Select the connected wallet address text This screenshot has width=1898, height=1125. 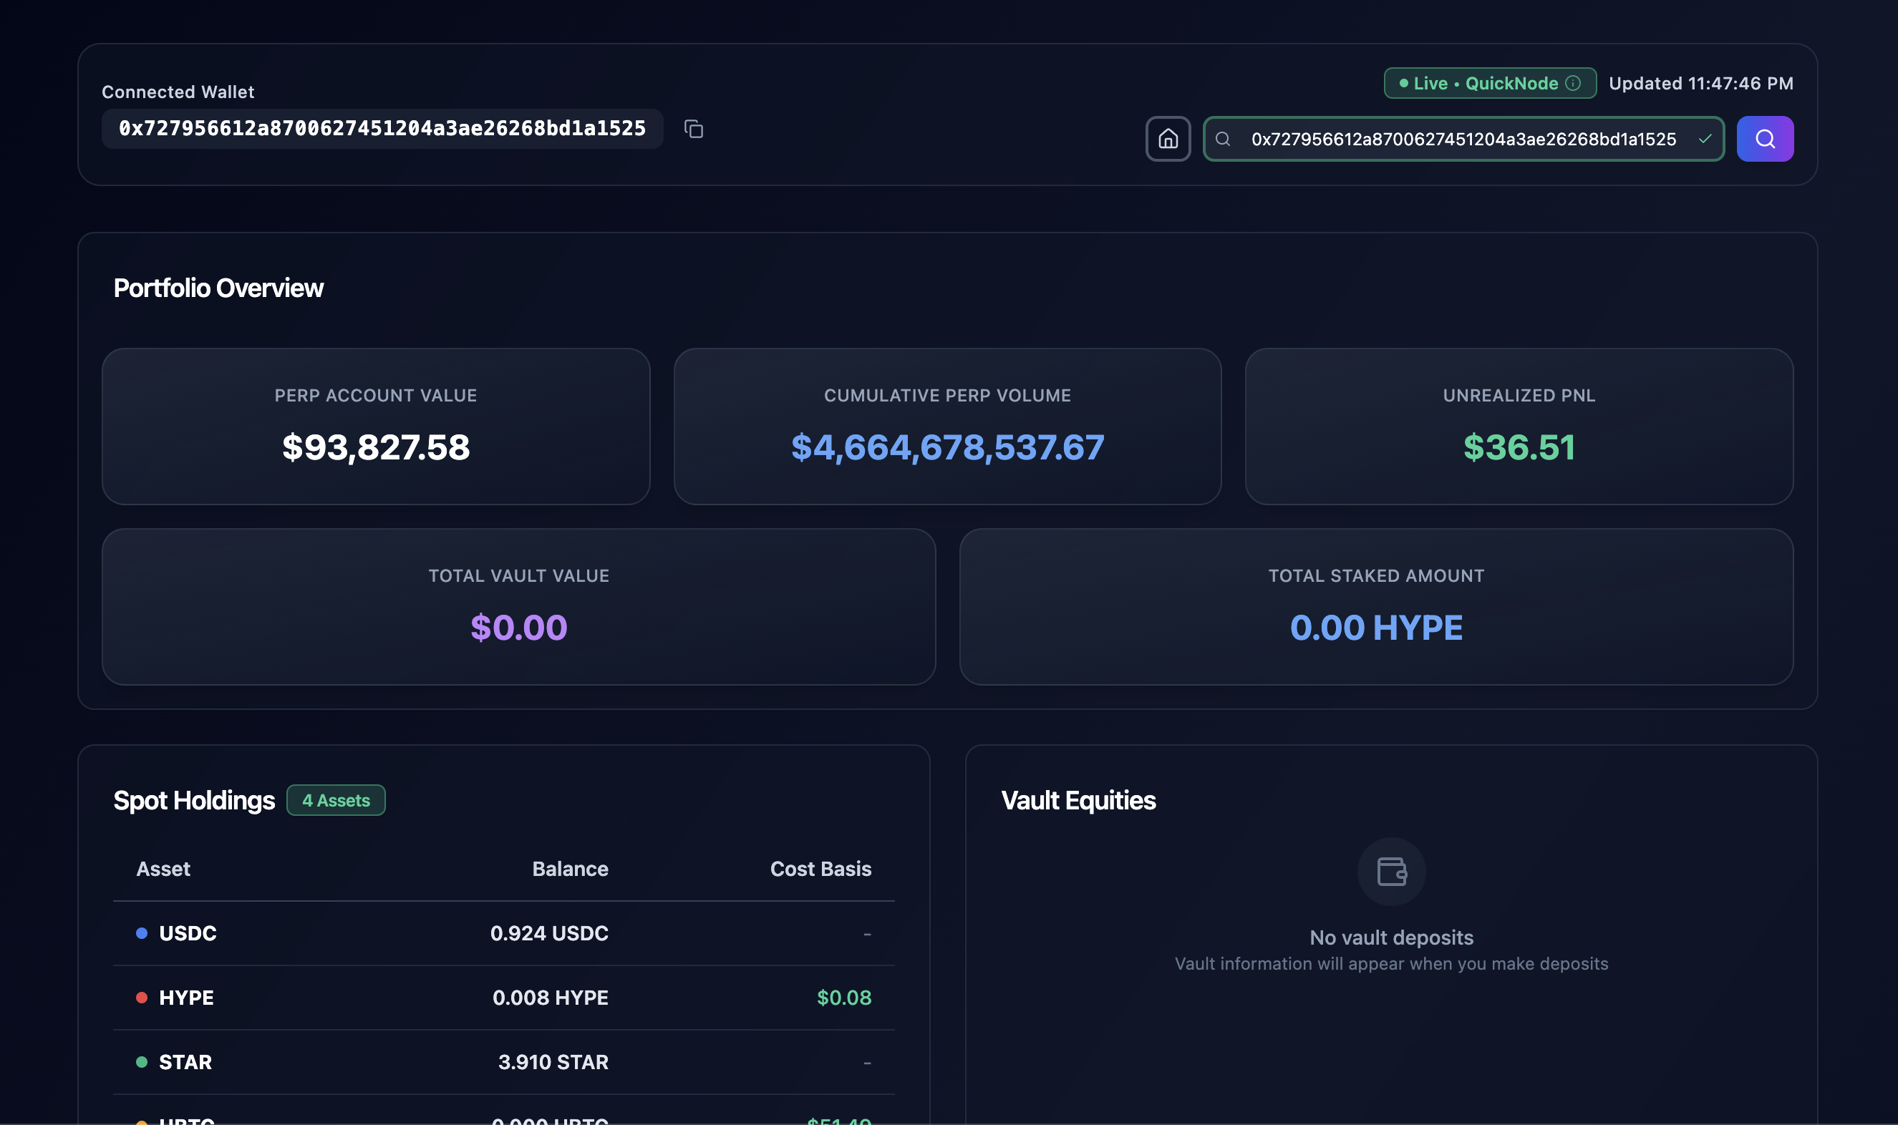(x=382, y=129)
